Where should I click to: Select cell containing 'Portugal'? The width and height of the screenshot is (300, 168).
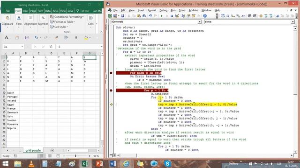(13, 97)
